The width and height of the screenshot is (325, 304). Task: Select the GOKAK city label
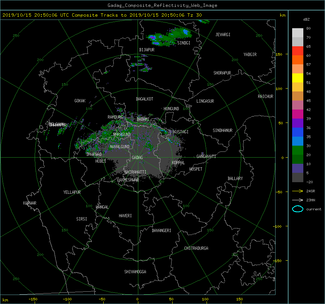[x=80, y=101]
